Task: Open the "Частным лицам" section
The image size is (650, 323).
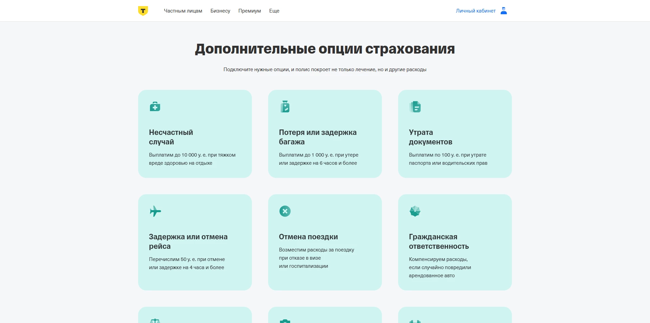Action: click(183, 11)
